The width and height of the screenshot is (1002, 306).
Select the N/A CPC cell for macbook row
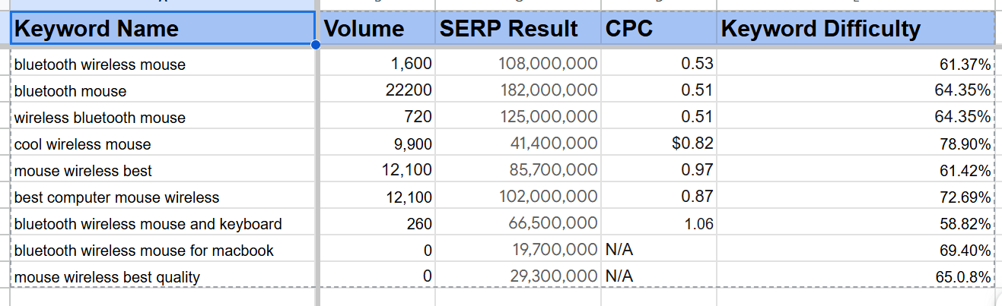(x=658, y=251)
